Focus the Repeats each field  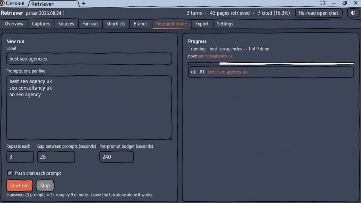20,157
